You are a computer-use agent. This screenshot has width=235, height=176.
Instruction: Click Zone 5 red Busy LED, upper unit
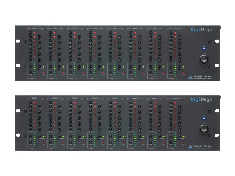(124, 73)
